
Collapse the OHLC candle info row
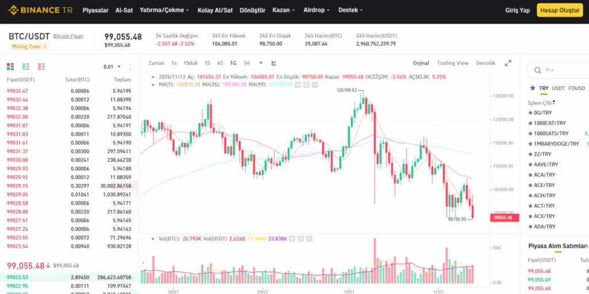pyautogui.click(x=153, y=77)
